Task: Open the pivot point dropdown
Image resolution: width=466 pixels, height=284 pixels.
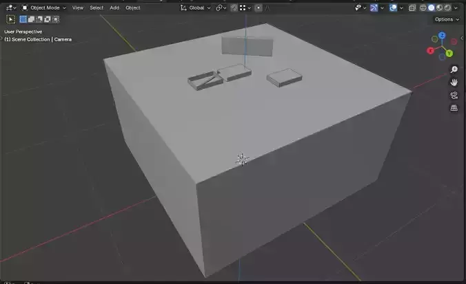Action: point(221,8)
